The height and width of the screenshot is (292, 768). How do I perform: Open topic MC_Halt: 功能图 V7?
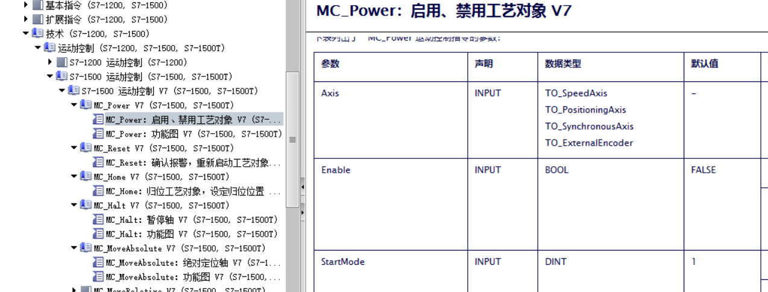point(191,234)
